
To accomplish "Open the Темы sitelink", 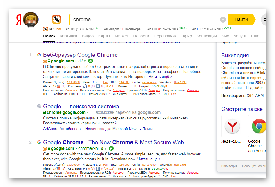I will (148, 129).
